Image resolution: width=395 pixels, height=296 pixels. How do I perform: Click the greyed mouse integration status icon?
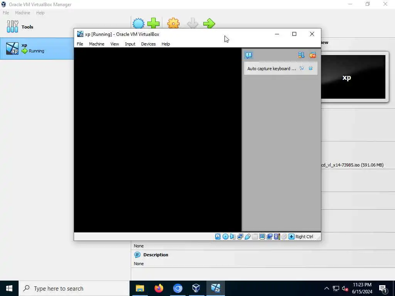[x=284, y=237]
